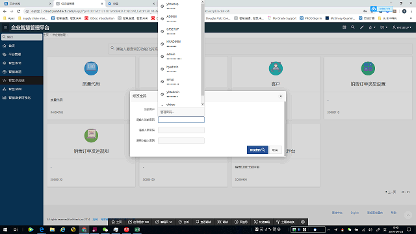The width and height of the screenshot is (416, 234).
Task: Open the My Oracle Support bookmark
Action: pos(282,18)
